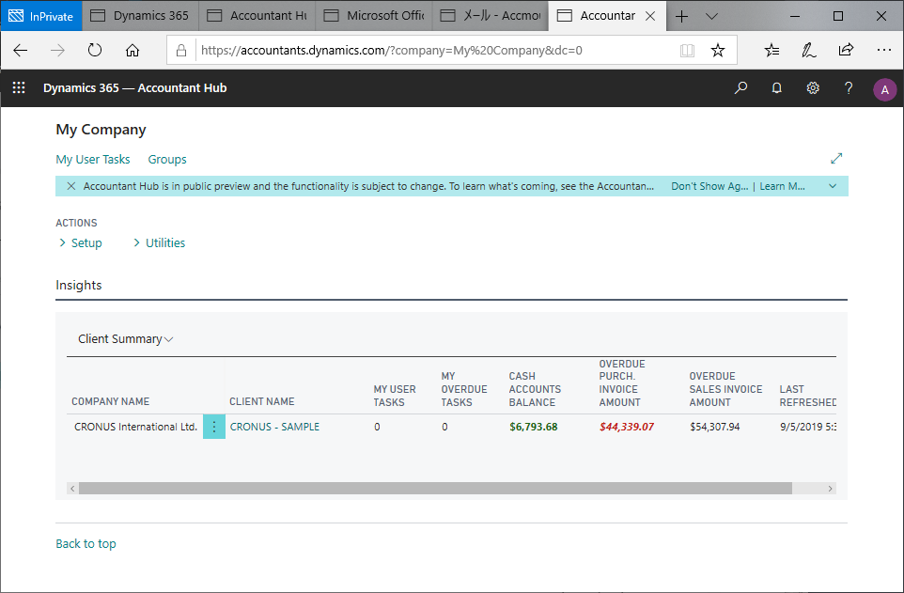Go to the browser home page
Screen dimensions: 904x593
point(132,50)
